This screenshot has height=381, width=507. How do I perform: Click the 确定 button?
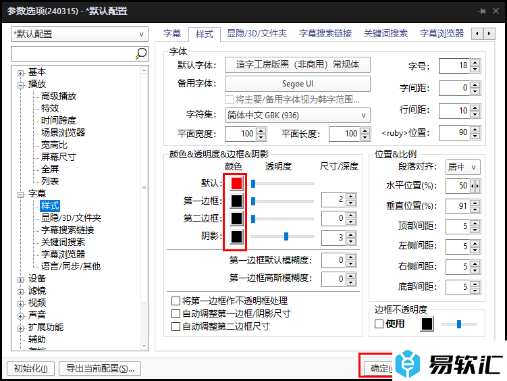[x=379, y=368]
